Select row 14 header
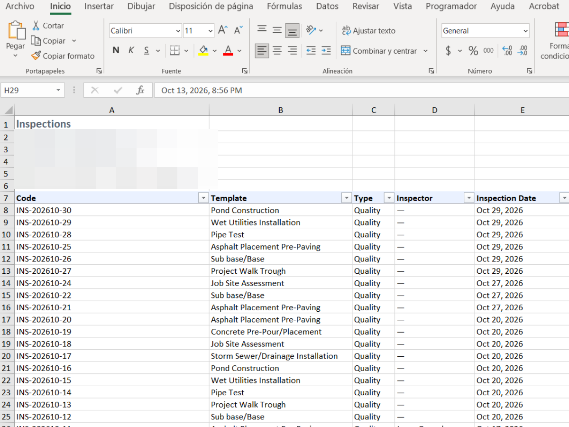569x427 pixels. (x=7, y=283)
